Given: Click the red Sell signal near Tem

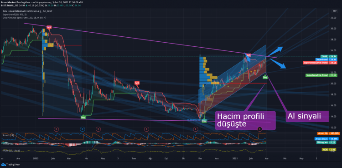Looking at the screenshot, I should coord(137,83).
